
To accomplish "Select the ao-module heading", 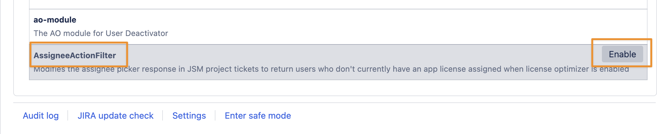I will coord(55,20).
